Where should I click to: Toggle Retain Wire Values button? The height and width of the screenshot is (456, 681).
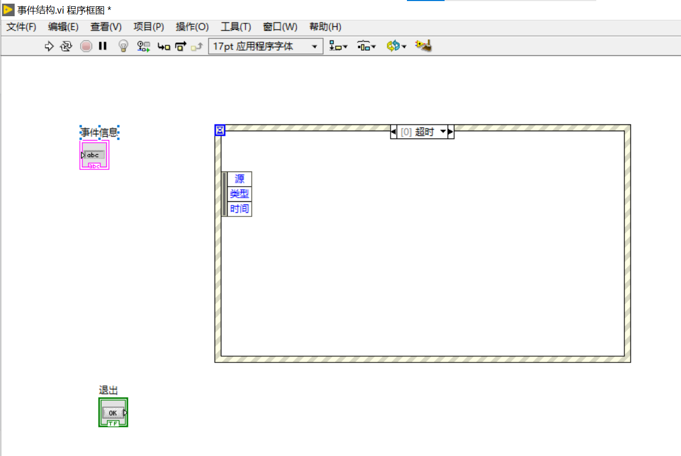tap(144, 46)
